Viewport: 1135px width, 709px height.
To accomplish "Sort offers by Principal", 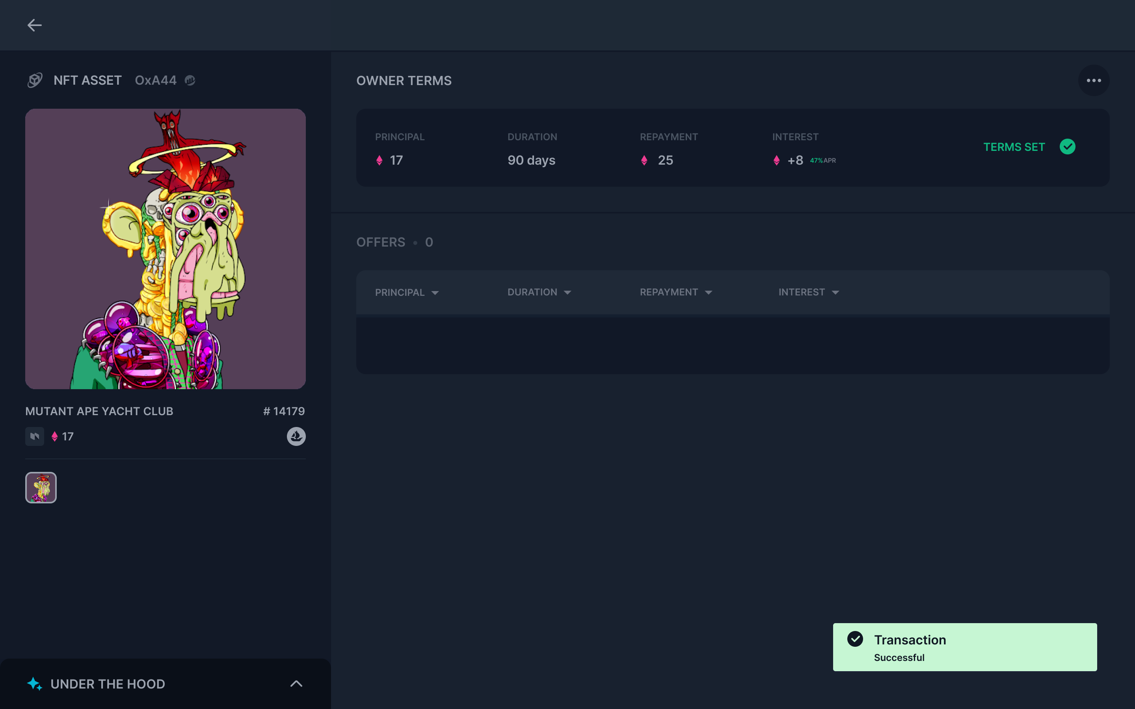I will click(x=406, y=293).
